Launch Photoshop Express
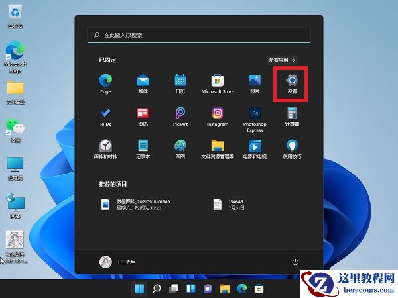 [255, 120]
